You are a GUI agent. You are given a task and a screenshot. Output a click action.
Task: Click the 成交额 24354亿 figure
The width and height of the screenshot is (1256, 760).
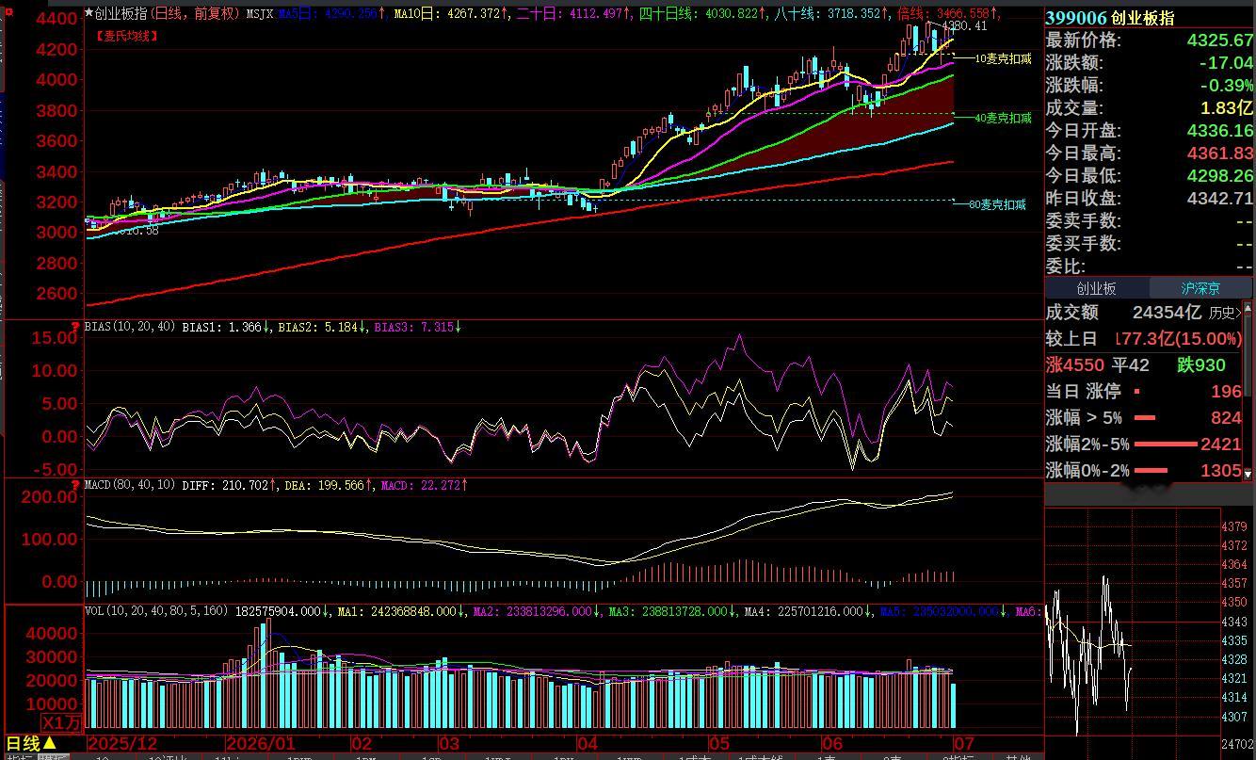click(1167, 313)
